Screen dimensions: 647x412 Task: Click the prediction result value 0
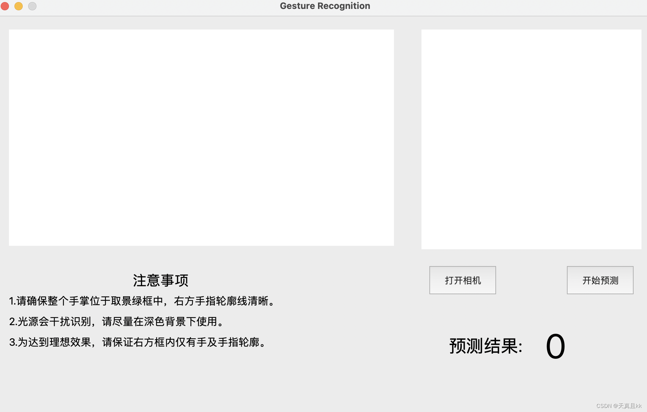(556, 345)
